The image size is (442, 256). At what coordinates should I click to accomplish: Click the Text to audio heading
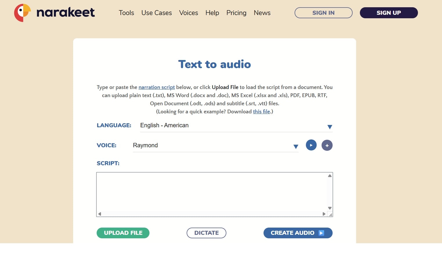214,64
